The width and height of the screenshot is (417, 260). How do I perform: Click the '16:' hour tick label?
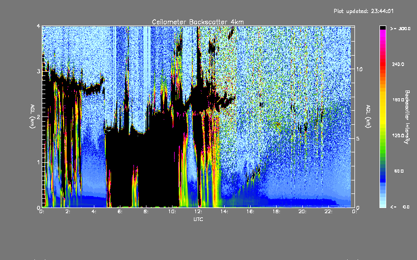pos(250,212)
